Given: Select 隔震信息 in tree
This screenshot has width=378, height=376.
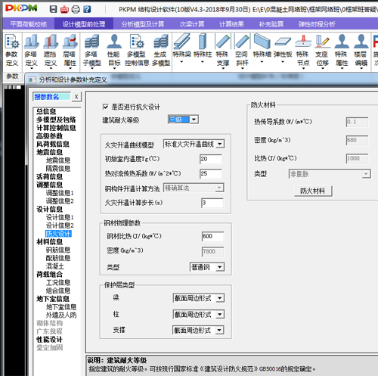Looking at the screenshot, I should tap(58, 168).
